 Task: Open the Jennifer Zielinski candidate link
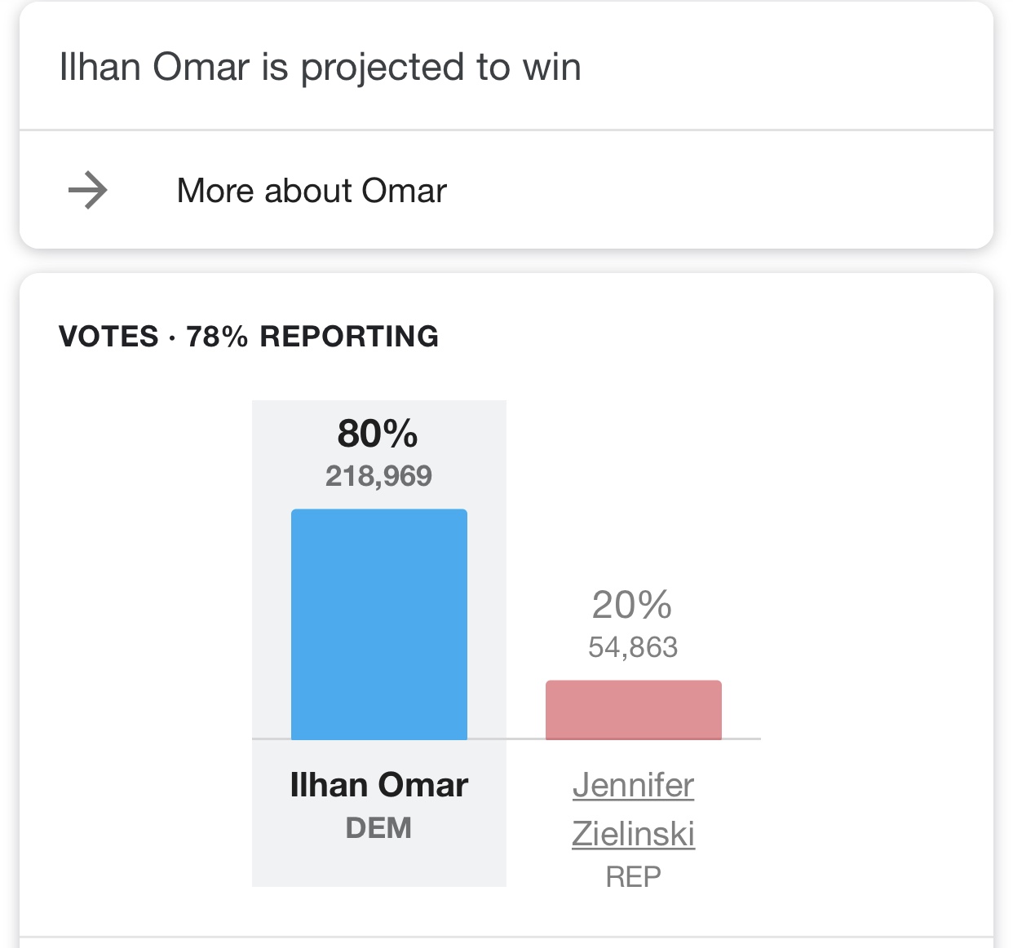(x=633, y=809)
